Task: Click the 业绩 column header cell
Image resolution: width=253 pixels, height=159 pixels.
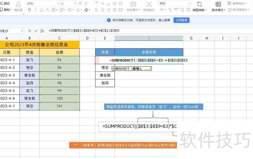Action: (x=59, y=52)
